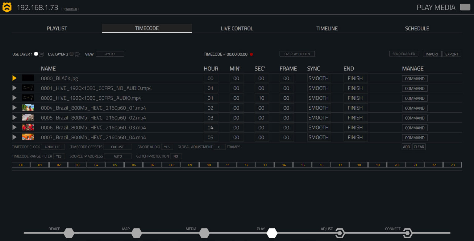Select hour 12 on the timecode range filter
Image resolution: width=474 pixels, height=241 pixels.
tap(246, 165)
